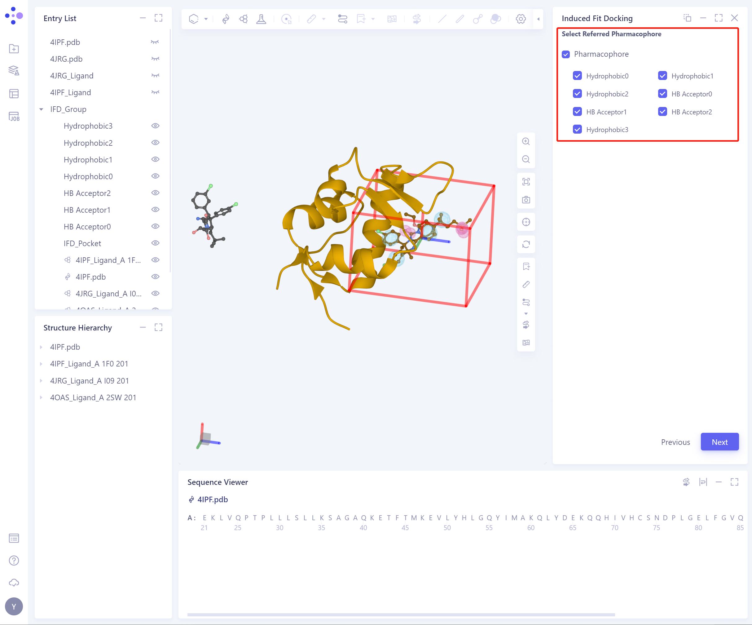The width and height of the screenshot is (752, 625).
Task: Click the center target icon in viewport sidebar
Action: click(526, 222)
